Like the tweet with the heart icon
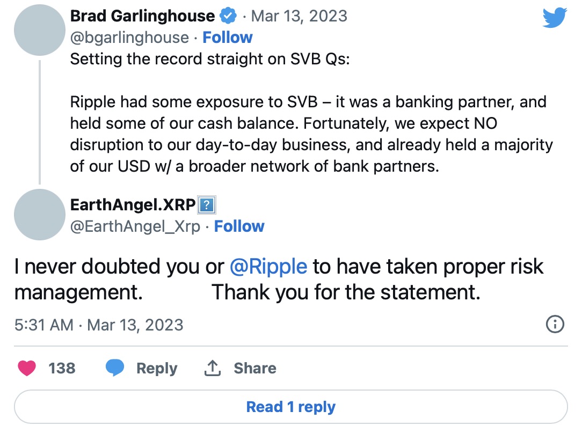The width and height of the screenshot is (582, 426). pyautogui.click(x=27, y=368)
